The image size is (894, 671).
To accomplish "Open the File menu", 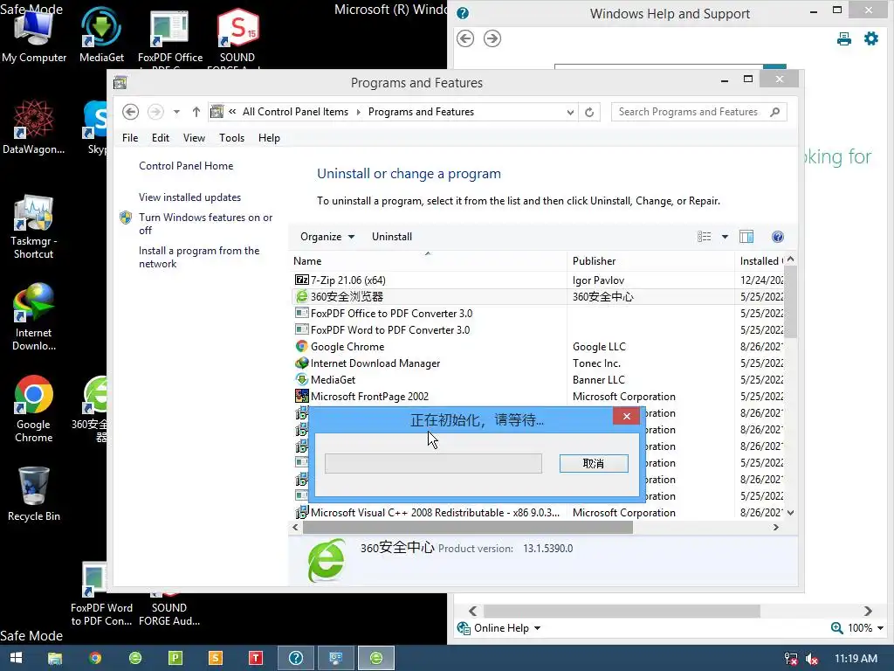I will click(130, 138).
